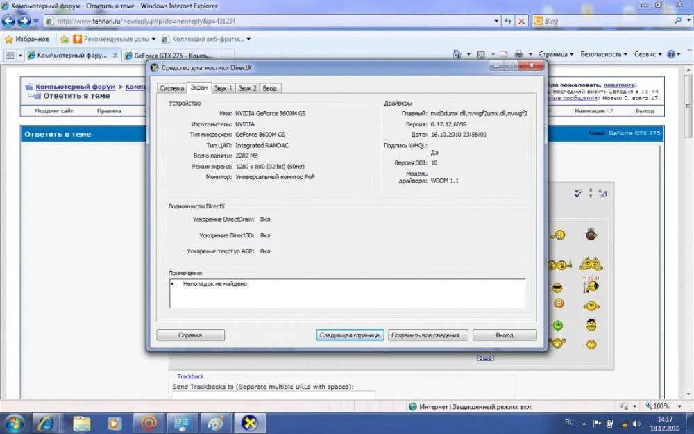Click the mail @ icon in taskbar
Viewport: 694px width, 434px height.
point(149,424)
